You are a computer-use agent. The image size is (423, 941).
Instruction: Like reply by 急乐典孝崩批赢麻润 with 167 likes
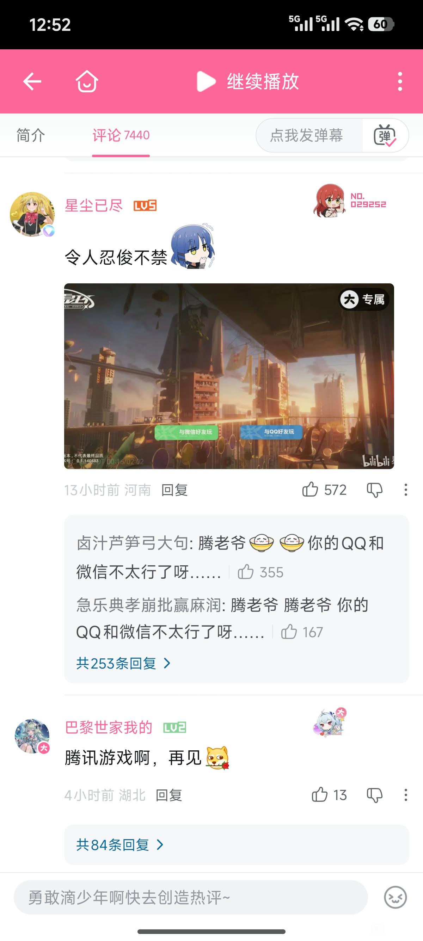tap(289, 632)
